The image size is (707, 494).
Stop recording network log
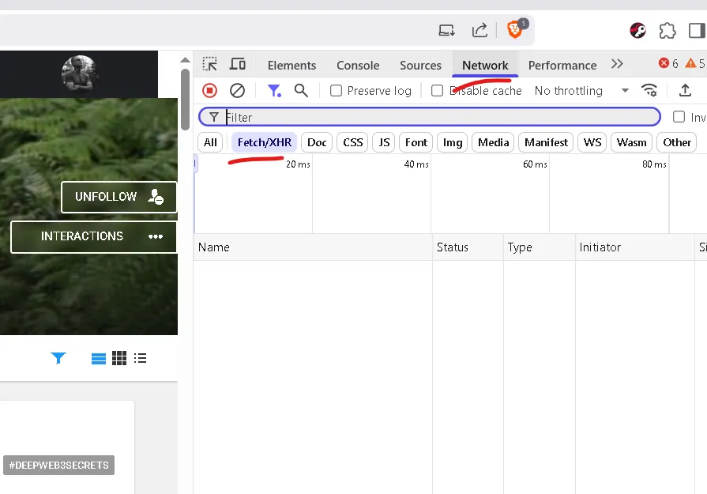tap(209, 91)
